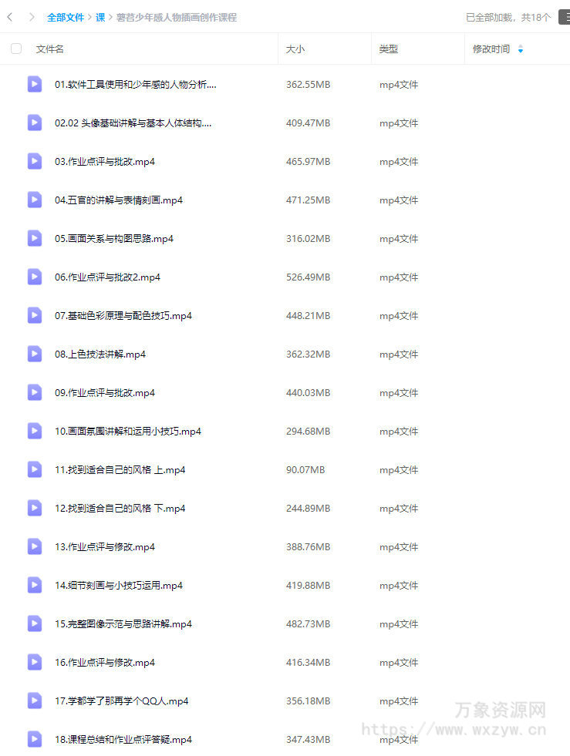
Task: Click video icon of 05.画面关系与构图思路.mp4
Action: point(34,239)
